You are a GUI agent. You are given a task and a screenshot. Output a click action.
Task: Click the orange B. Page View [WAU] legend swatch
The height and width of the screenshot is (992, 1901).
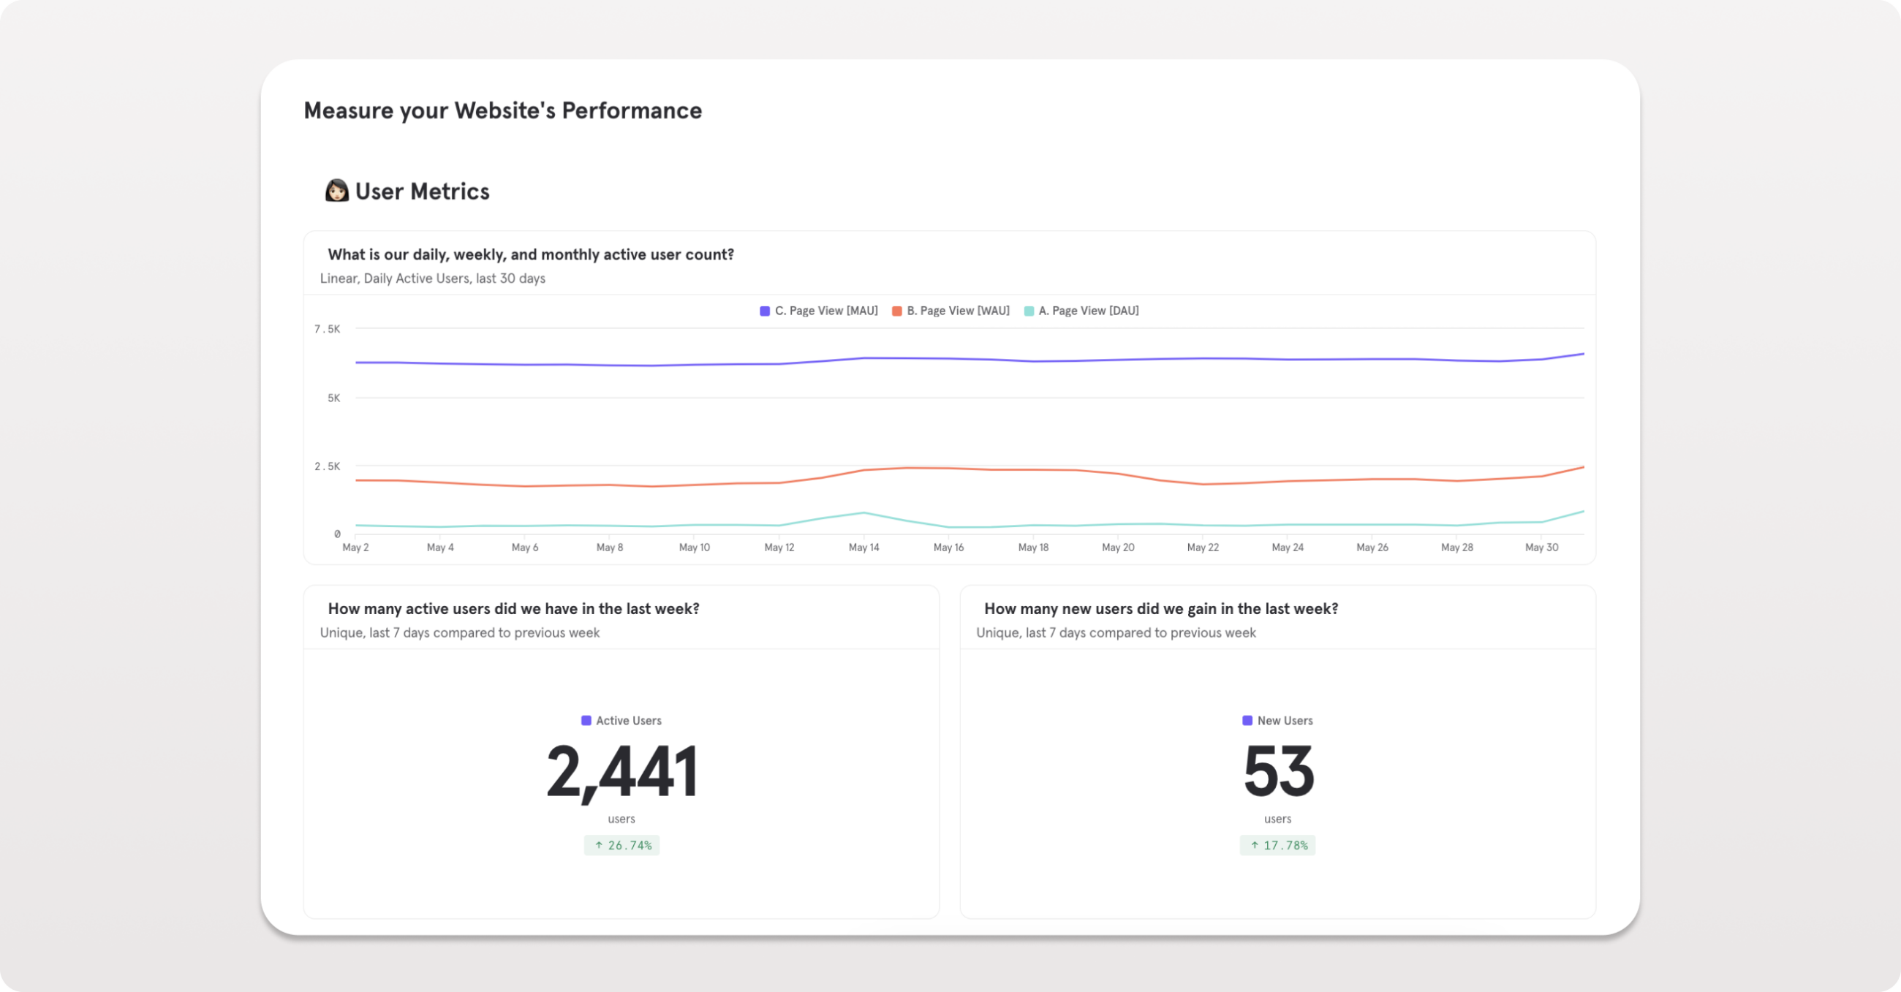[896, 310]
